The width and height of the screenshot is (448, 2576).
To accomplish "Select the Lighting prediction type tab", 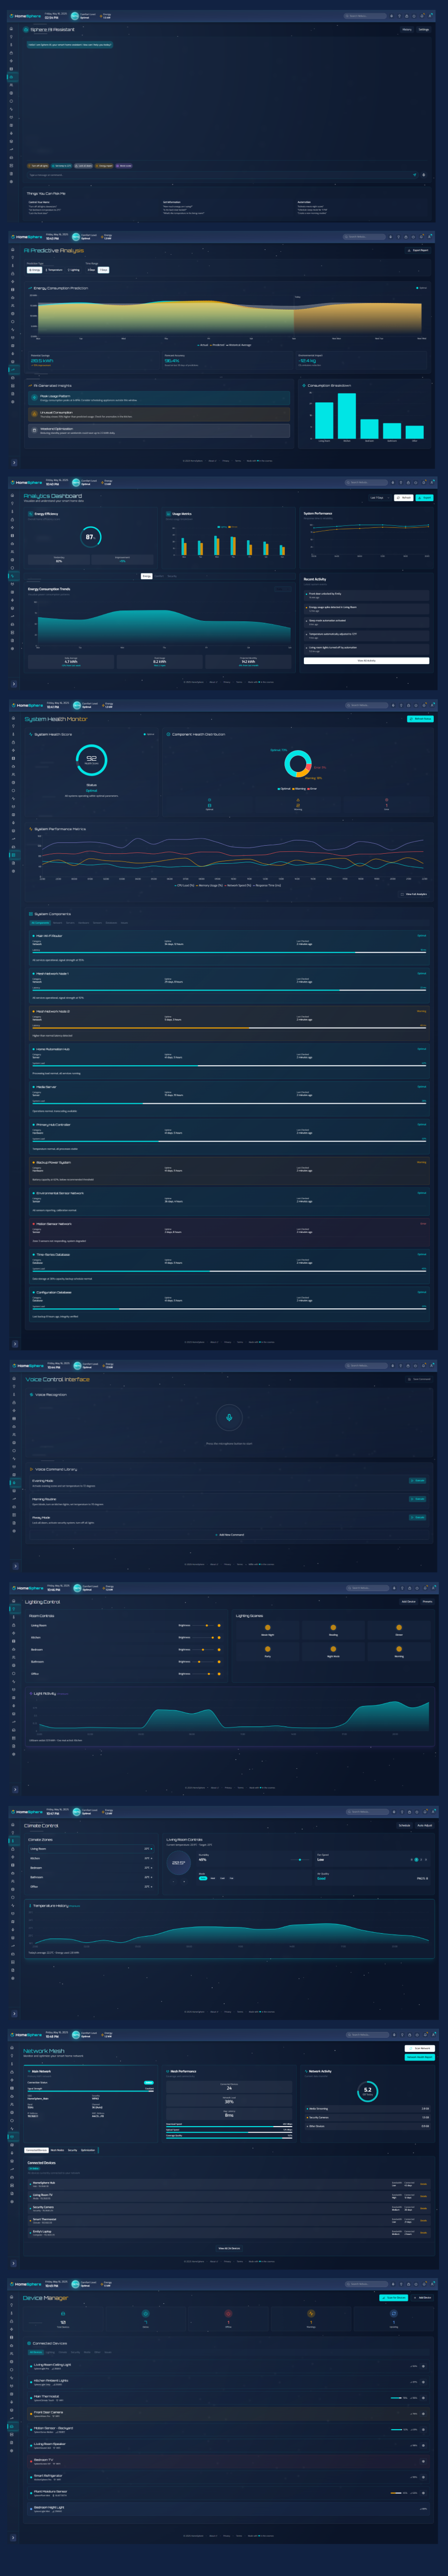I will pyautogui.click(x=74, y=270).
